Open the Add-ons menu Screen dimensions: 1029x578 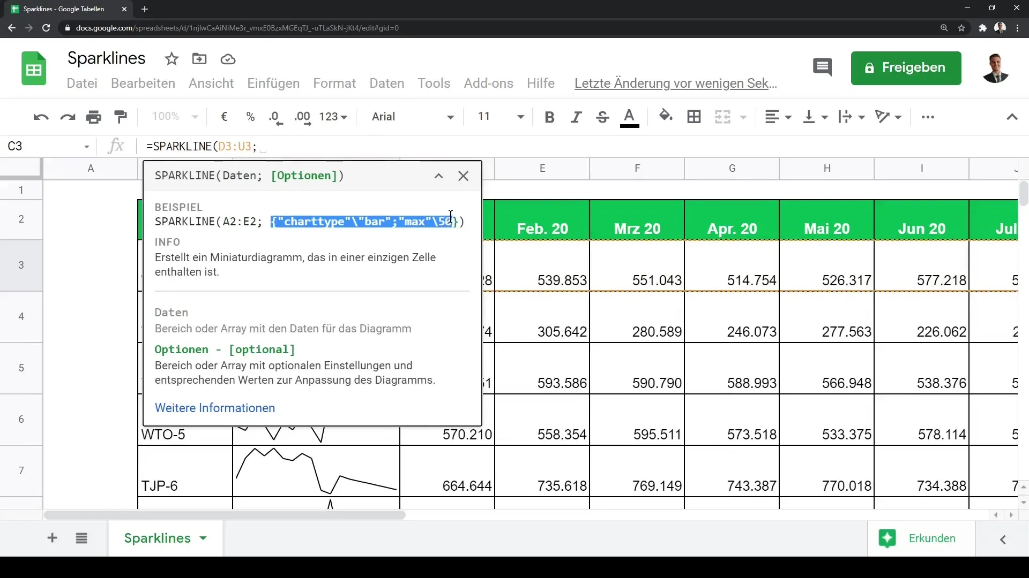click(x=489, y=83)
